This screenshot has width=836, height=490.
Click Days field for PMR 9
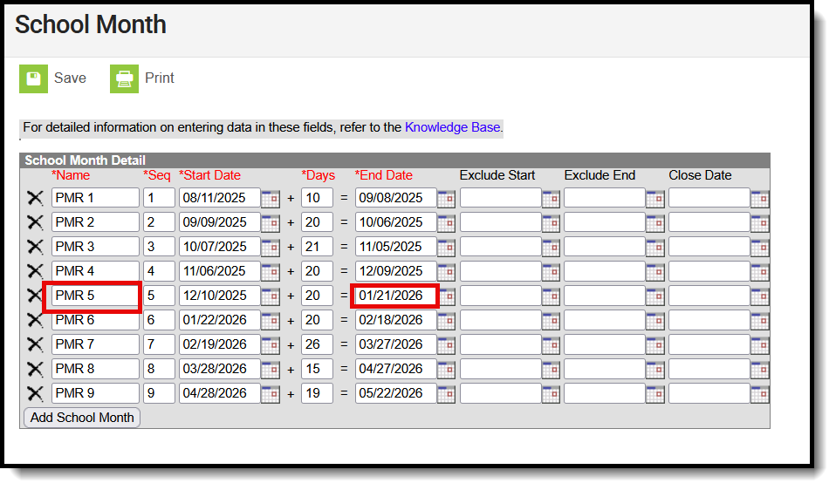click(317, 393)
